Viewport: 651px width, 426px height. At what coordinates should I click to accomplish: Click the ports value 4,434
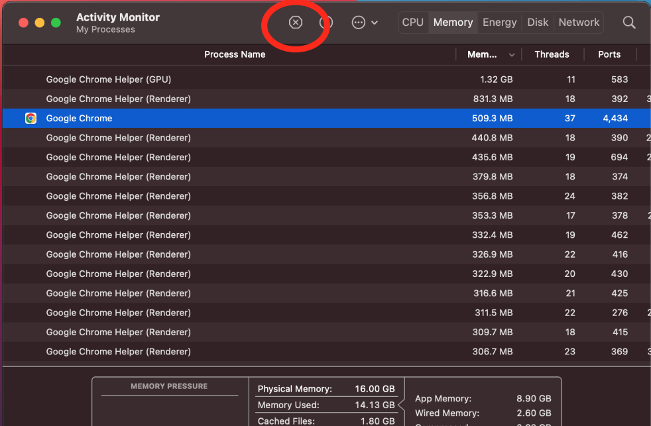click(615, 118)
